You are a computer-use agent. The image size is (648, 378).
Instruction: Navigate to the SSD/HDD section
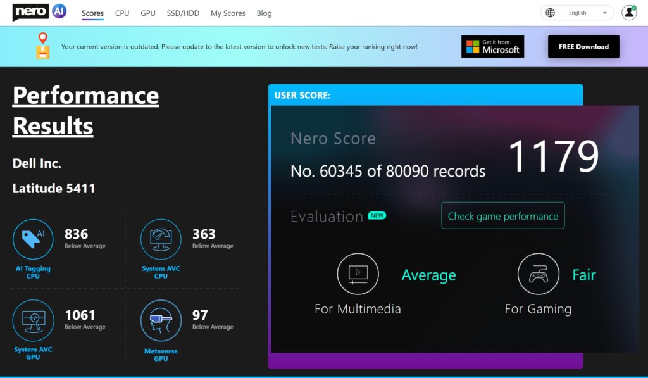(x=182, y=13)
